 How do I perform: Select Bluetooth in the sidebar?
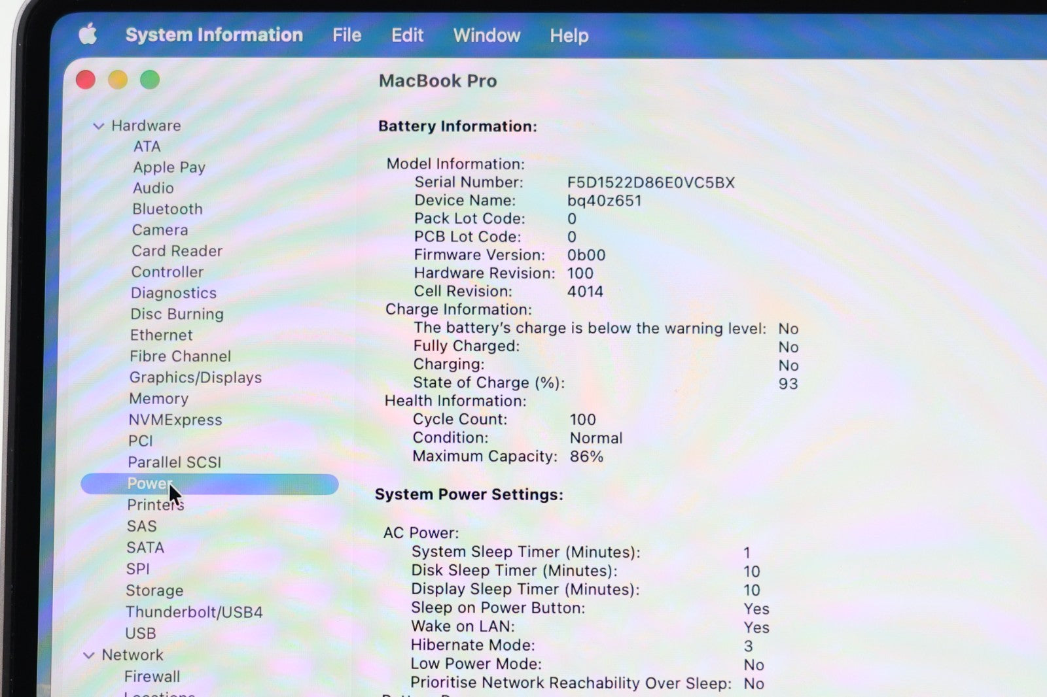coord(168,209)
